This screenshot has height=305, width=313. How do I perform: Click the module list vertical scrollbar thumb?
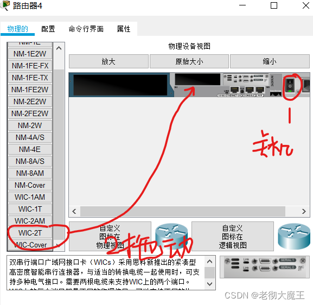coord(59,154)
